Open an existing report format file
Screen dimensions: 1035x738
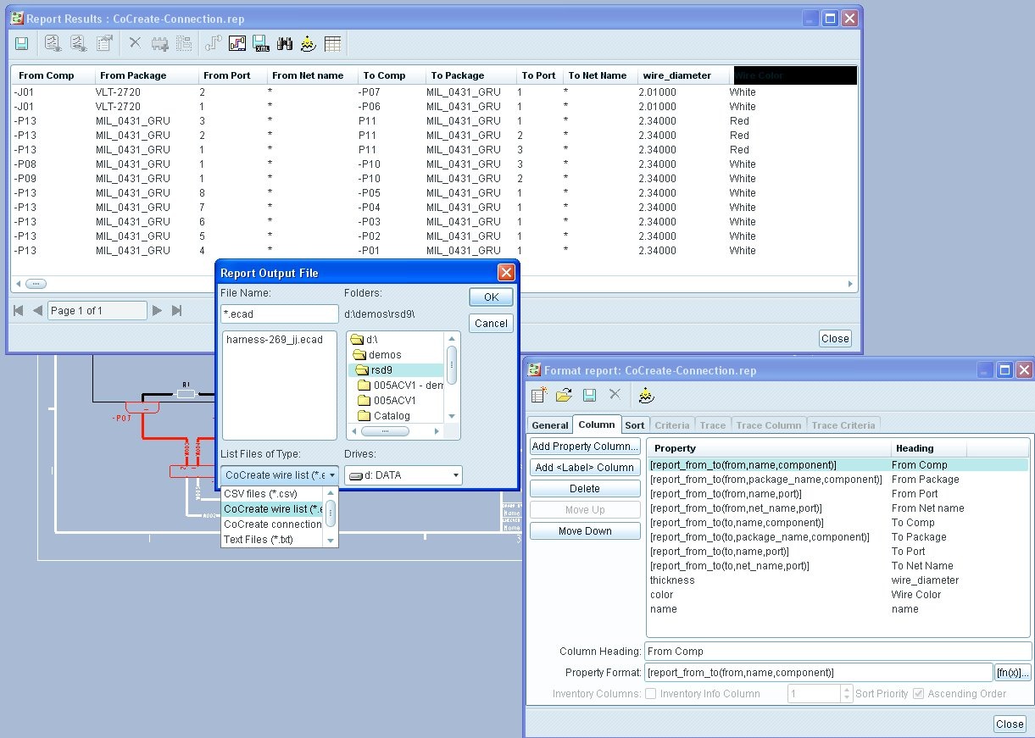coord(564,394)
